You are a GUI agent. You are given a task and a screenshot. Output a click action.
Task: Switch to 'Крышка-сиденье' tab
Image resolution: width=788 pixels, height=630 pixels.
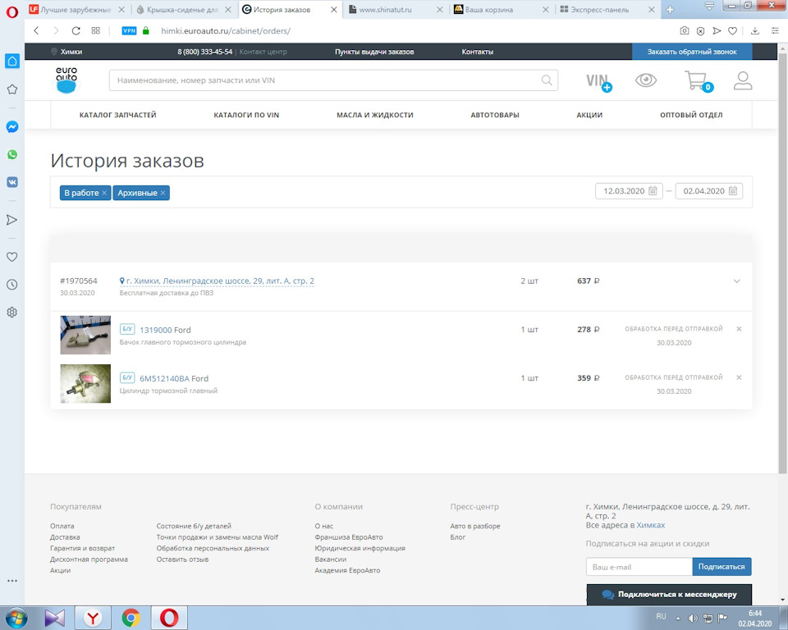[x=183, y=10]
